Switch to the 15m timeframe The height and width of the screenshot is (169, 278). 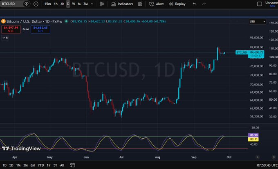point(47,4)
